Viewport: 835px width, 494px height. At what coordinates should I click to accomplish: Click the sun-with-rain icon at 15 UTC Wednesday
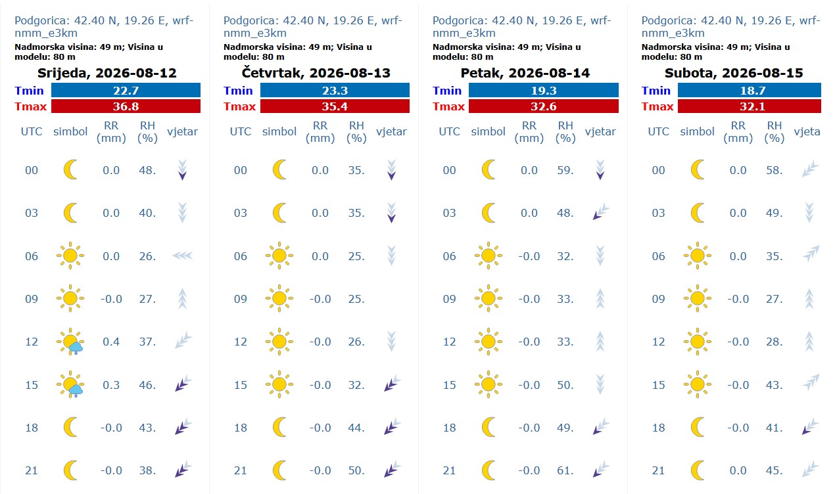pos(70,385)
